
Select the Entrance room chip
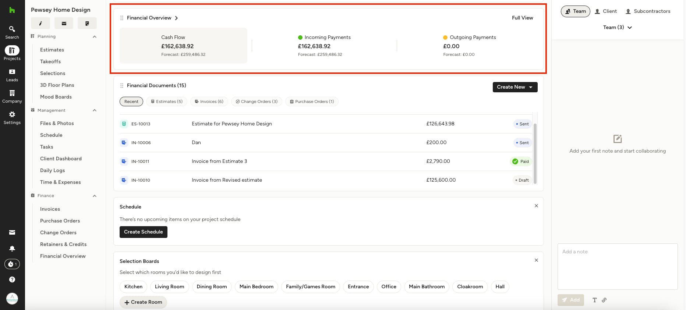click(358, 287)
